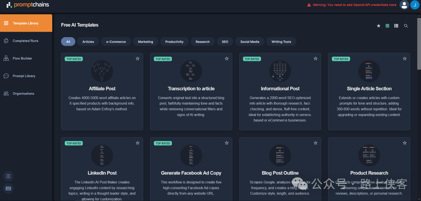Click the promptchains logo

coord(28,5)
